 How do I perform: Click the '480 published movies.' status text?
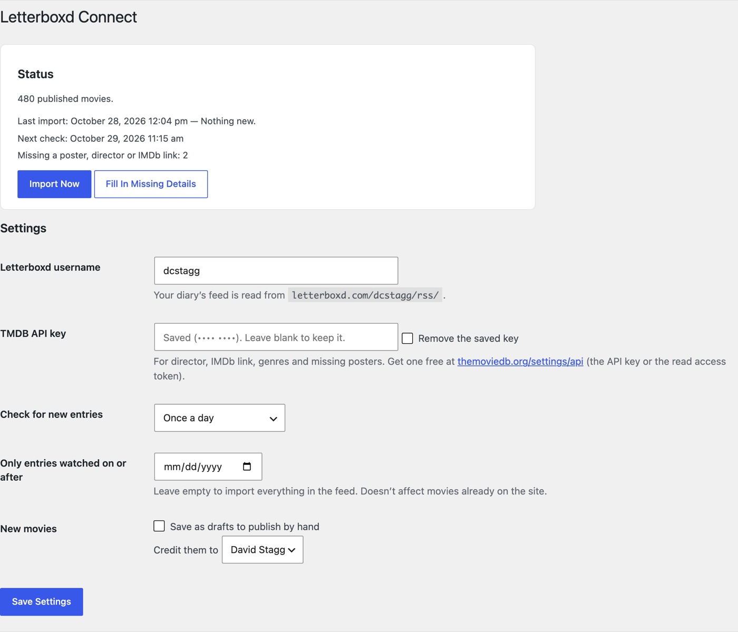pyautogui.click(x=65, y=99)
